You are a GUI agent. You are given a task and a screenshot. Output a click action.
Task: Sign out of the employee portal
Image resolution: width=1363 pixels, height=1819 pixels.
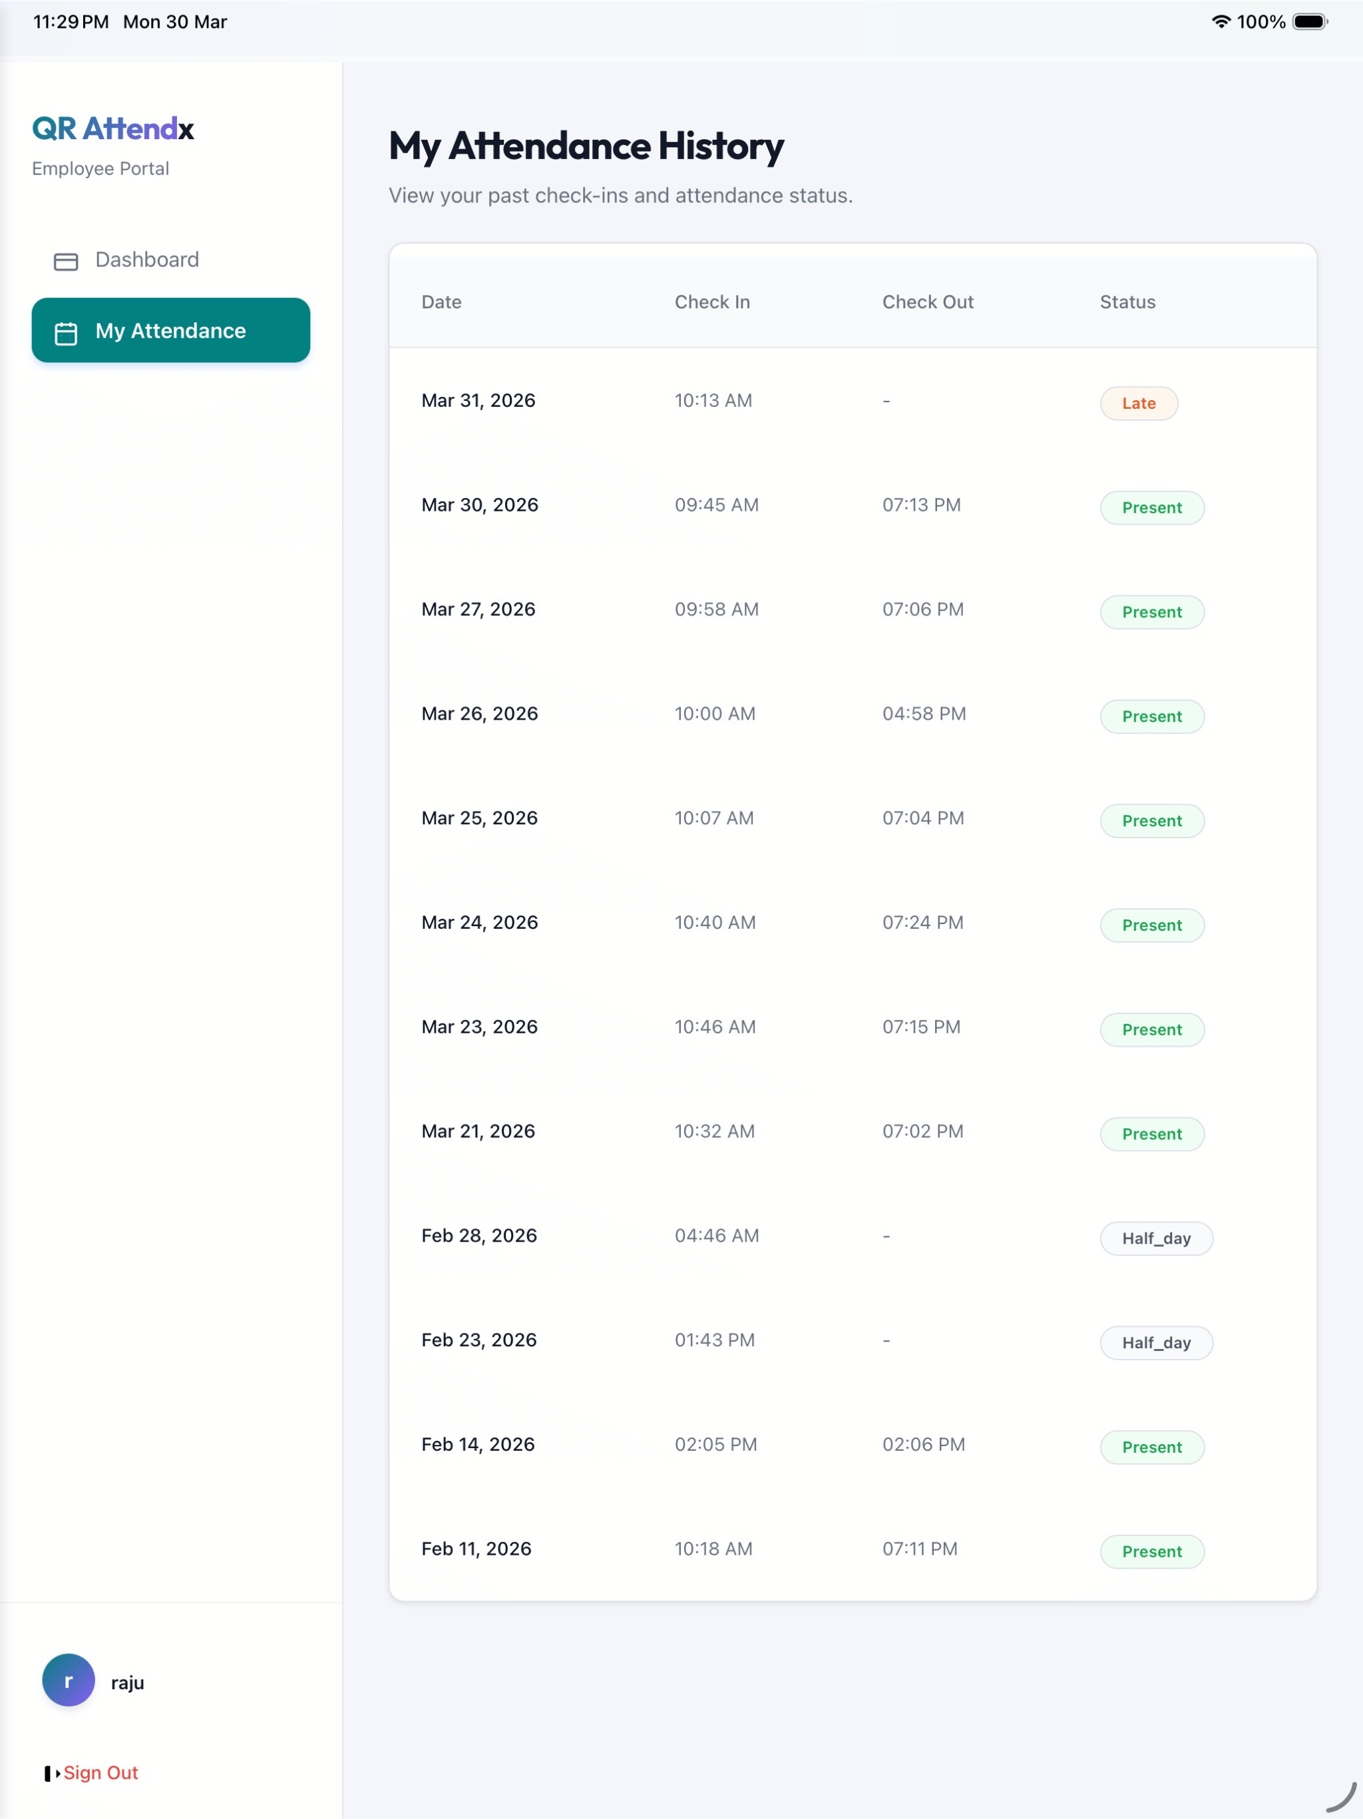coord(91,1774)
